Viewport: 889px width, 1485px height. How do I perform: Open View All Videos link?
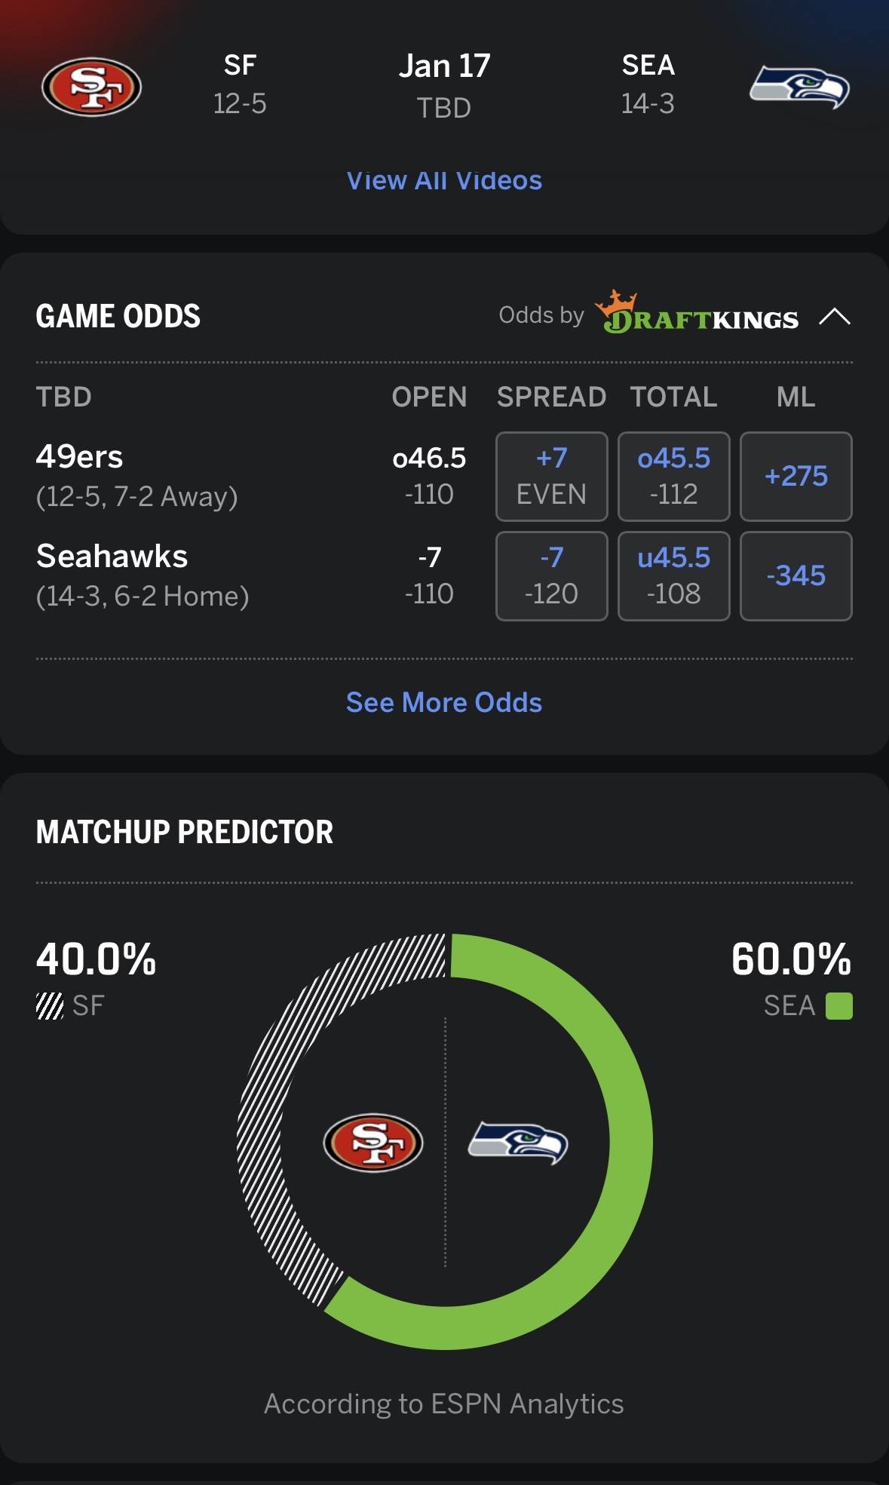tap(444, 180)
